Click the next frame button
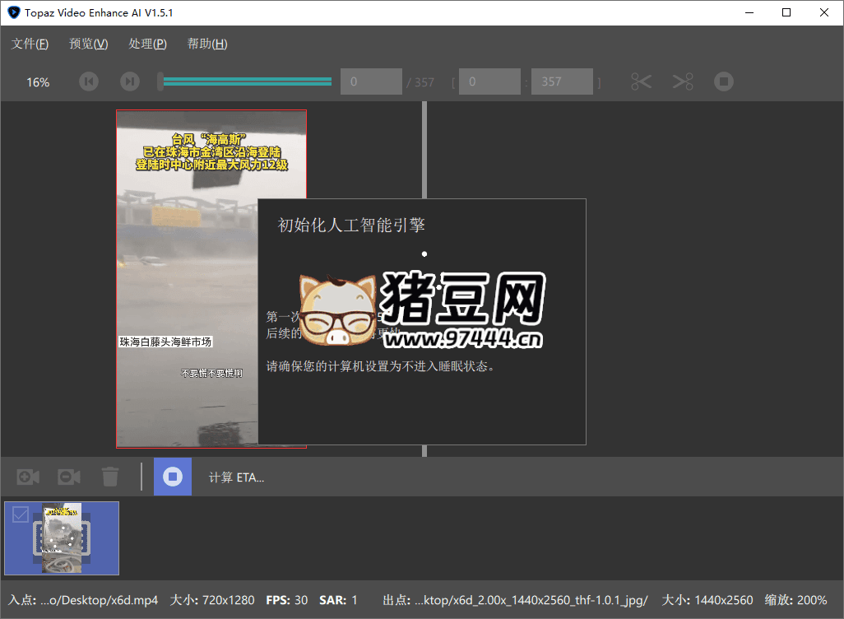The width and height of the screenshot is (844, 619). (x=130, y=81)
